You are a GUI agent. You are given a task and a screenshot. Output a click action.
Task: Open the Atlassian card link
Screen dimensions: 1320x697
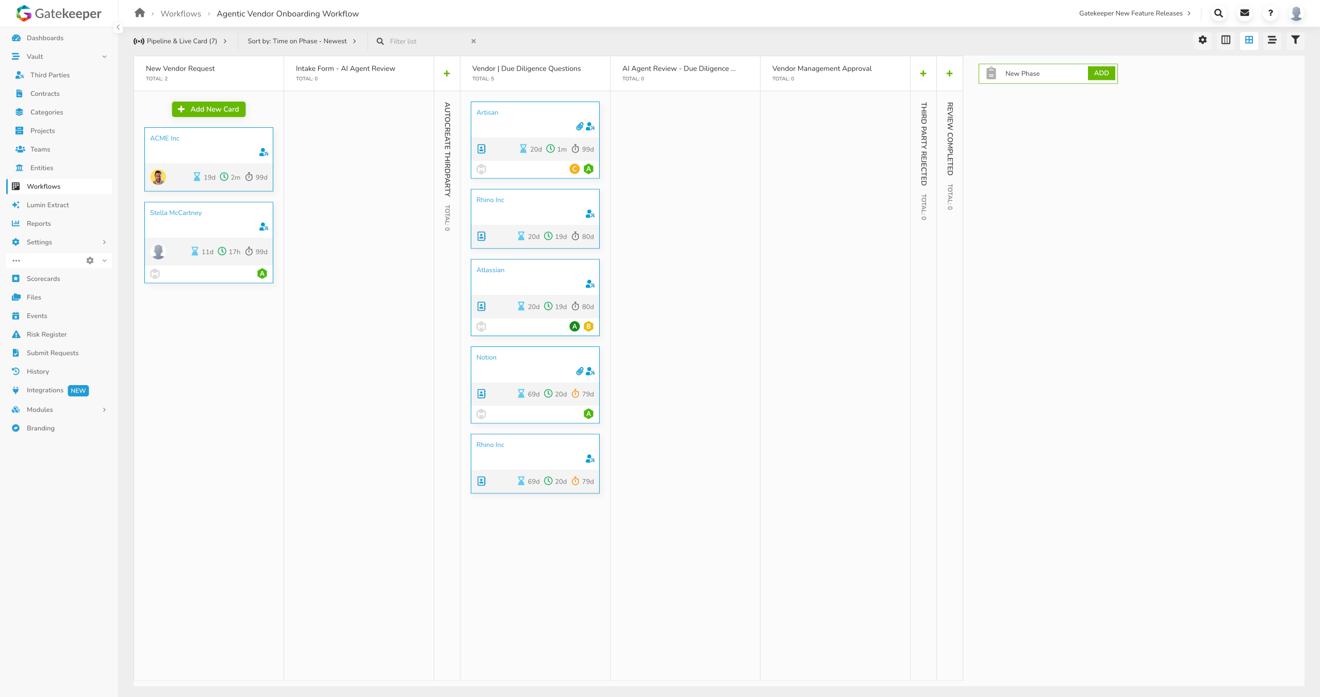[x=490, y=270]
